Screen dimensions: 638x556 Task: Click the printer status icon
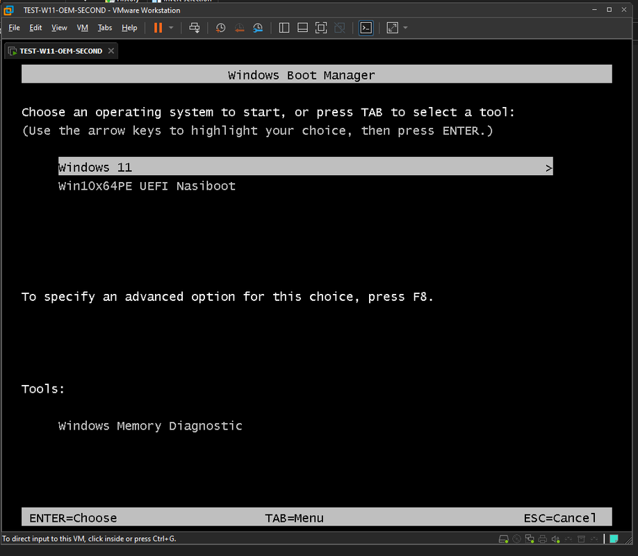coord(542,539)
